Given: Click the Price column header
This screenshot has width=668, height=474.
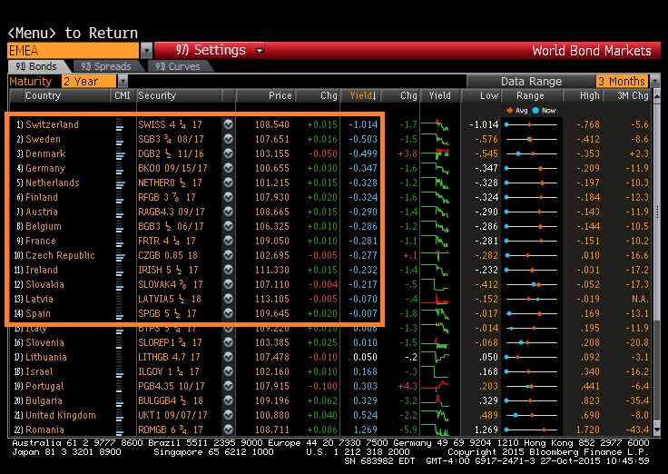Looking at the screenshot, I should point(280,95).
